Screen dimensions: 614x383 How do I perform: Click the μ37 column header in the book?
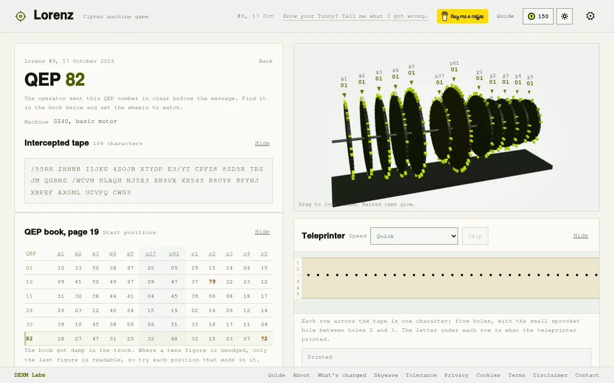pos(151,254)
